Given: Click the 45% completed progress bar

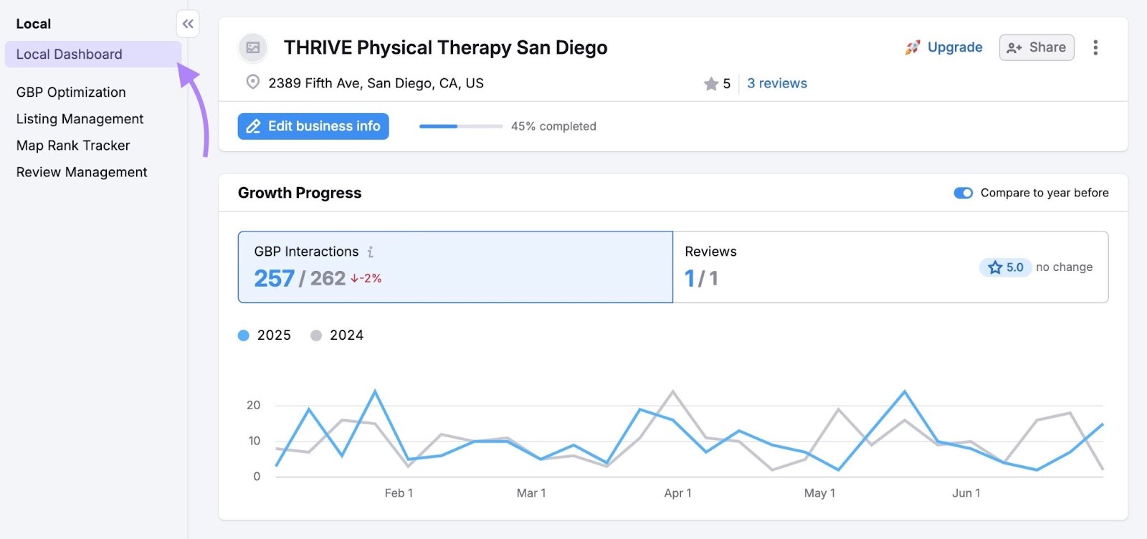Looking at the screenshot, I should (460, 126).
